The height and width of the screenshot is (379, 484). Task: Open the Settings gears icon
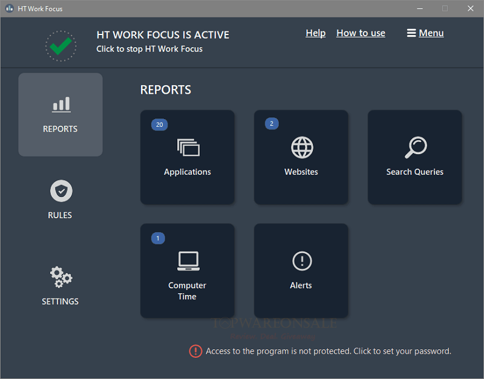pyautogui.click(x=61, y=277)
